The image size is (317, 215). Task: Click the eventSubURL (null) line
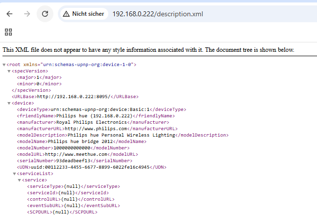tap(74, 206)
